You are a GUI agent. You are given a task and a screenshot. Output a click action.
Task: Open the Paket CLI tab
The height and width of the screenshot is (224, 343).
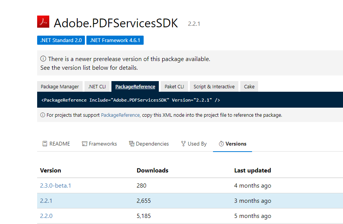(x=174, y=86)
